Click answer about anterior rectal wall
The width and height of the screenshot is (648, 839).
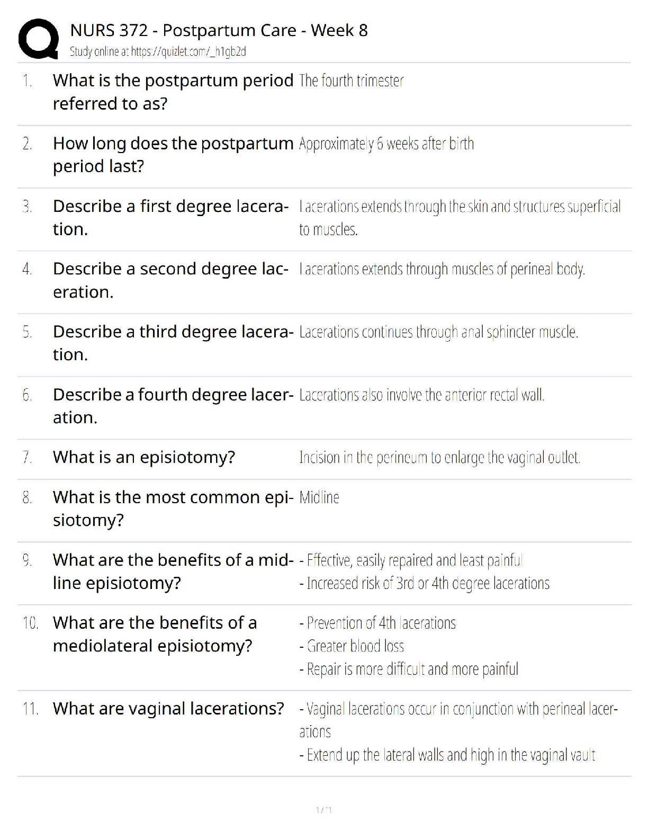[422, 395]
